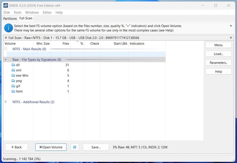Click the blue info icon in banner

pyautogui.click(x=8, y=28)
